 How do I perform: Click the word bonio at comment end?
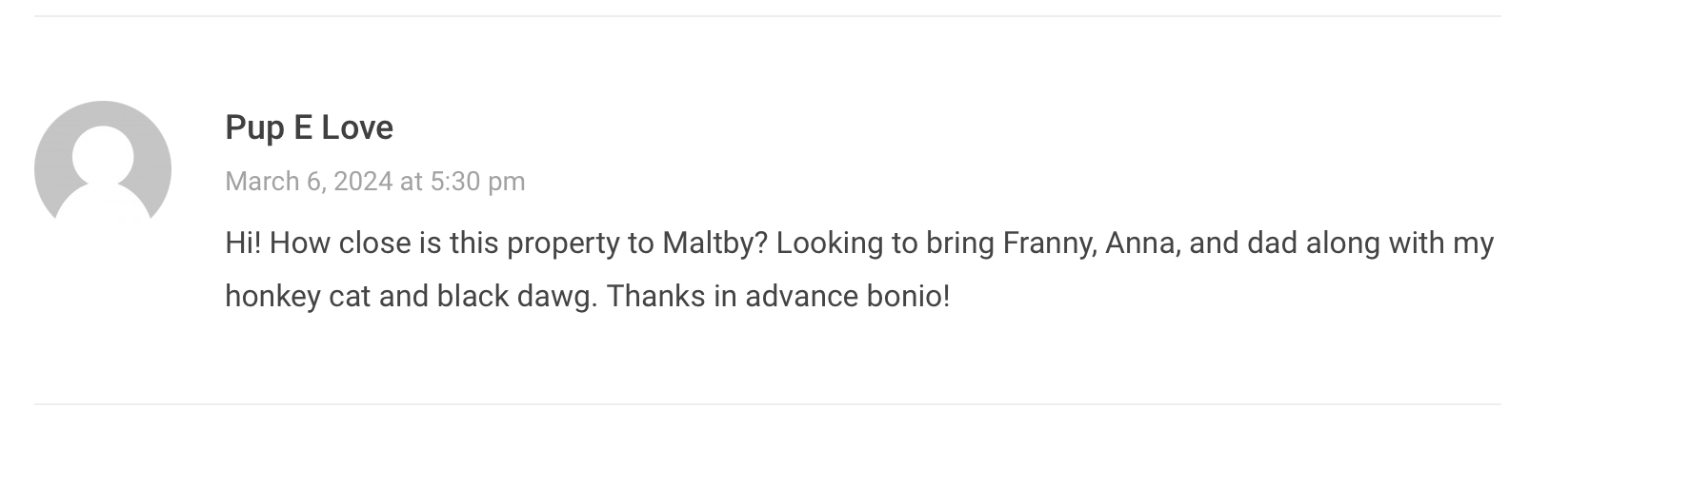click(907, 297)
